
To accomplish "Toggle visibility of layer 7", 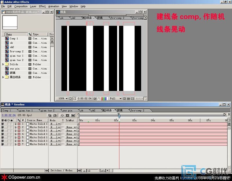I will [3, 144].
